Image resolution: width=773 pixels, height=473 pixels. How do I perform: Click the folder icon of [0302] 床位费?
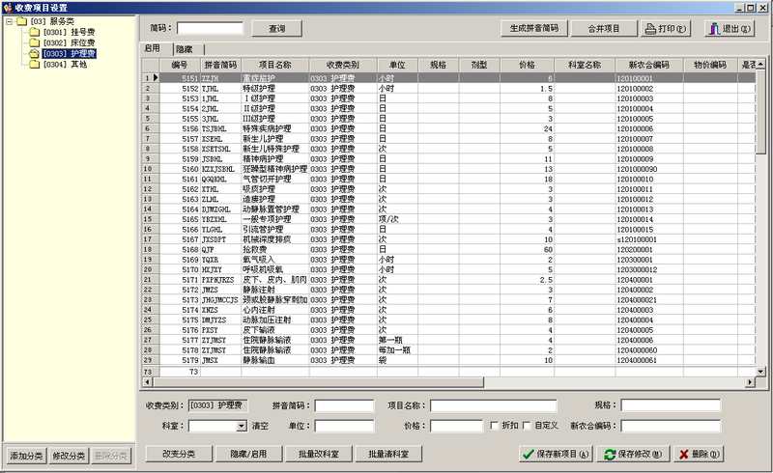(x=34, y=42)
